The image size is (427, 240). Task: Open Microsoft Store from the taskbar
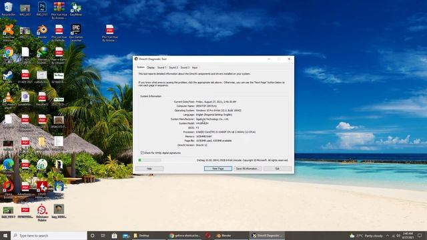[114, 235]
